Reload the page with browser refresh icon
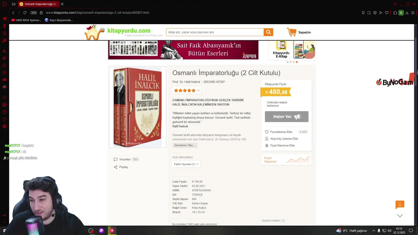 [25, 13]
